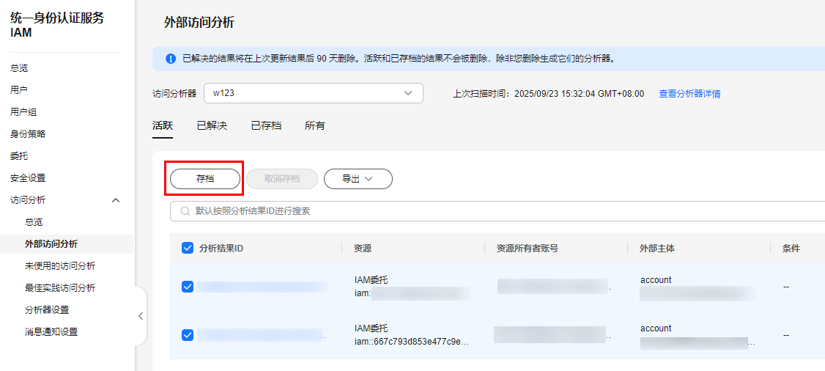Collapse the 访问分析 sidebar section
This screenshot has height=371, width=825.
pyautogui.click(x=116, y=200)
